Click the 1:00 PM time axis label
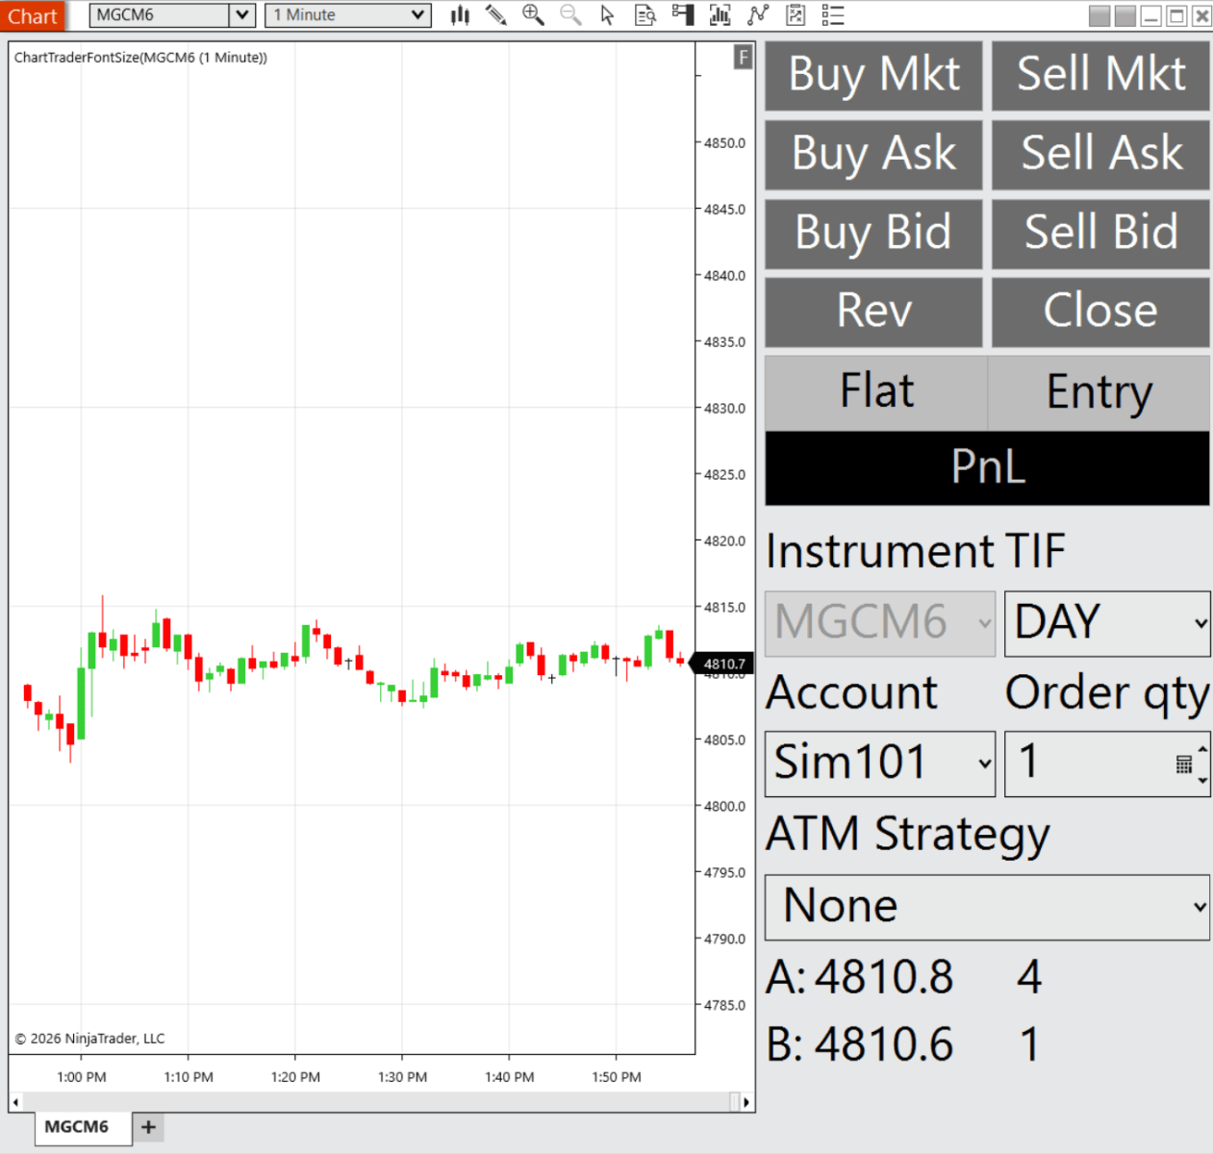The height and width of the screenshot is (1154, 1213). [x=82, y=1077]
